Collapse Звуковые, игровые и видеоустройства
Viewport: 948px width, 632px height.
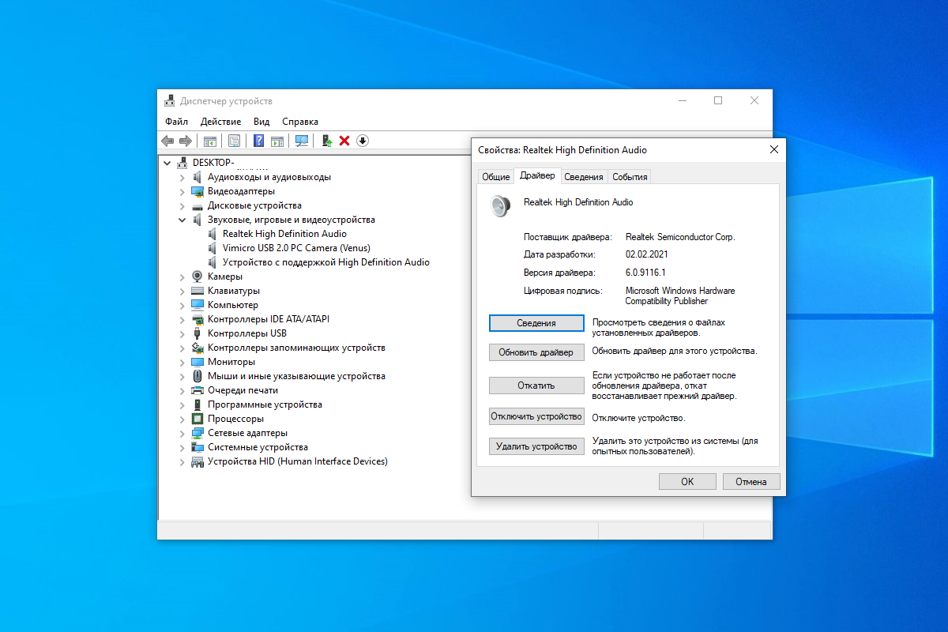[182, 220]
